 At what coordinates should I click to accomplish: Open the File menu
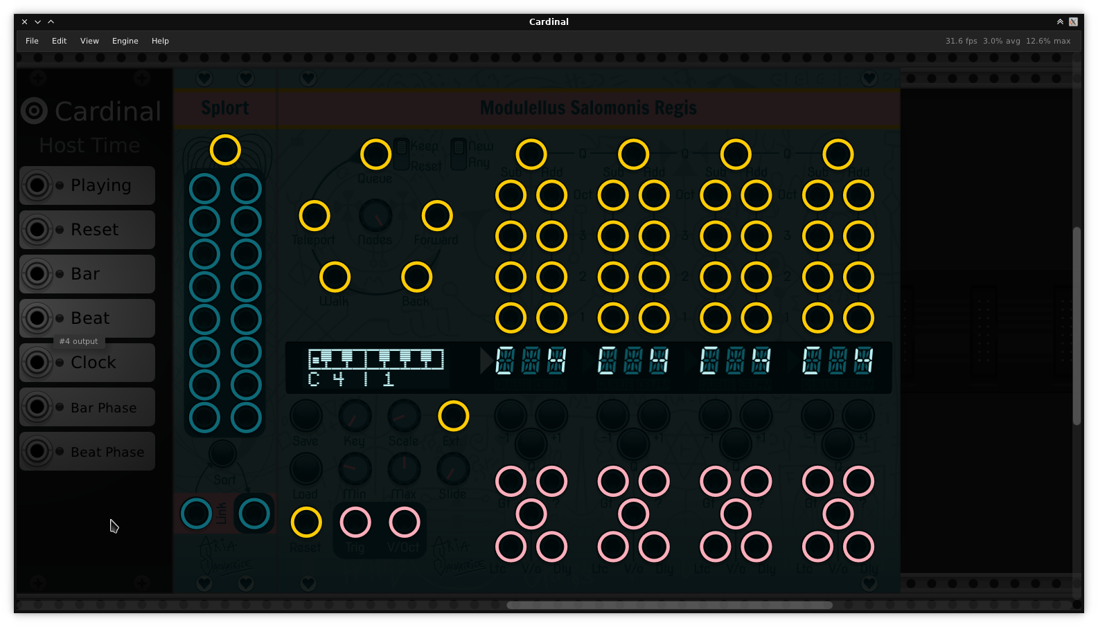click(x=32, y=41)
